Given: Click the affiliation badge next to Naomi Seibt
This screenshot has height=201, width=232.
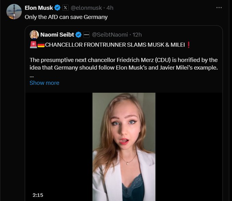Looking at the screenshot, I should point(86,35).
